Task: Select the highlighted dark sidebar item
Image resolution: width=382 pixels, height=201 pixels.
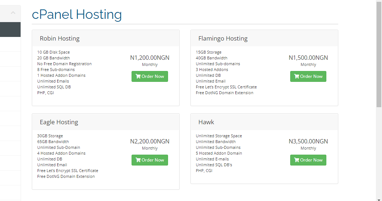Action: [10, 30]
